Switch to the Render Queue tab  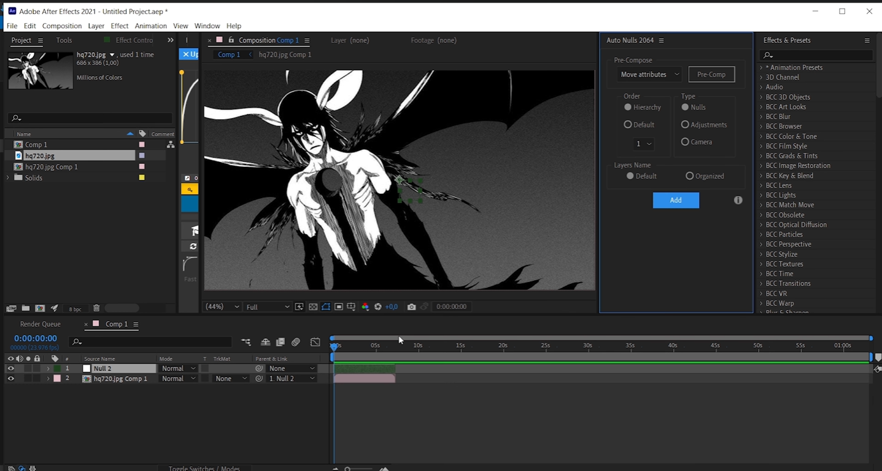pos(41,324)
